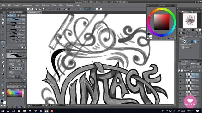Open the blending mode Normal dropdown
Viewport: 202px width, 113px height.
[185, 64]
